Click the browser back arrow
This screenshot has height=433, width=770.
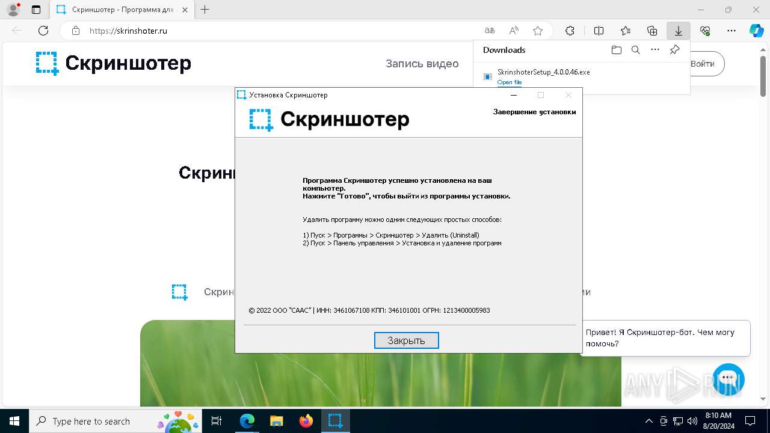(17, 31)
